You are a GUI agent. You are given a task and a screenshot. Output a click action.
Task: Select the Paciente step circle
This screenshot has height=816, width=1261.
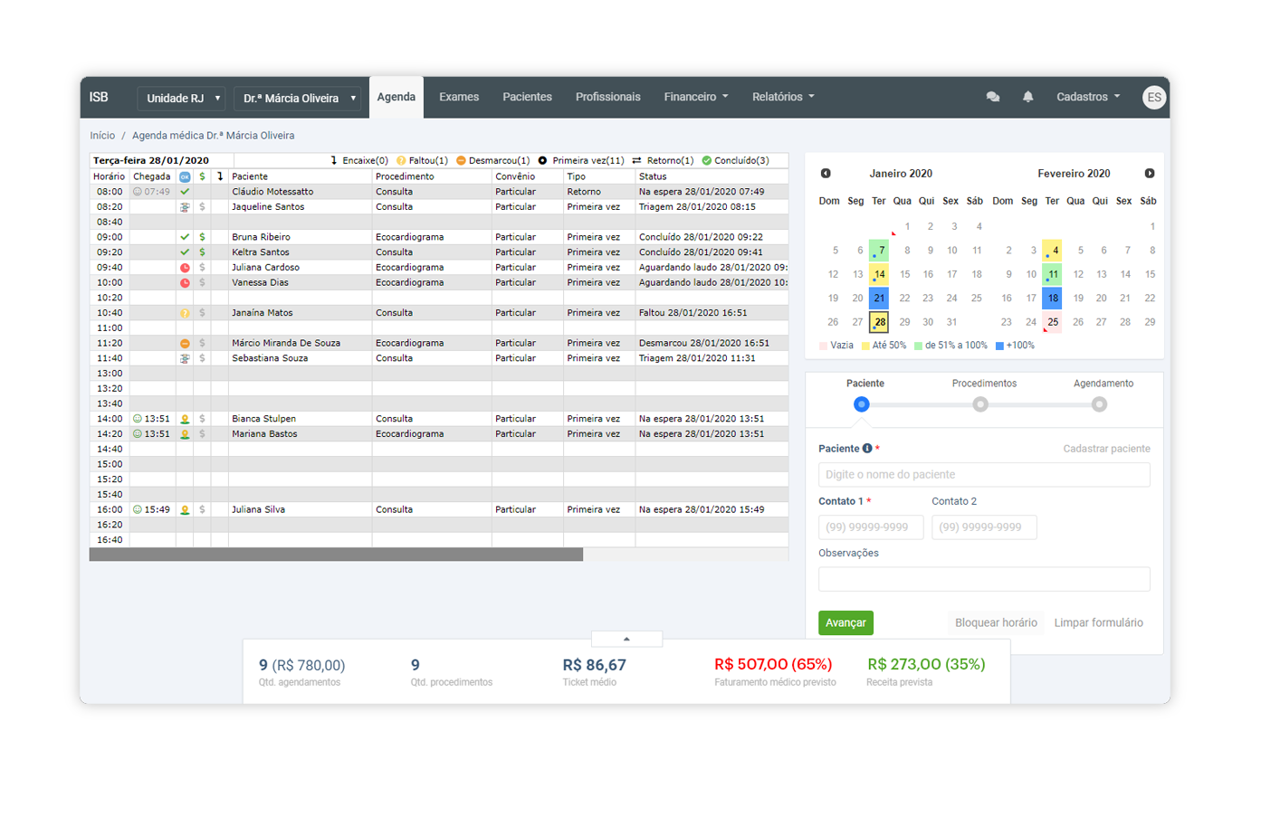[x=862, y=404]
